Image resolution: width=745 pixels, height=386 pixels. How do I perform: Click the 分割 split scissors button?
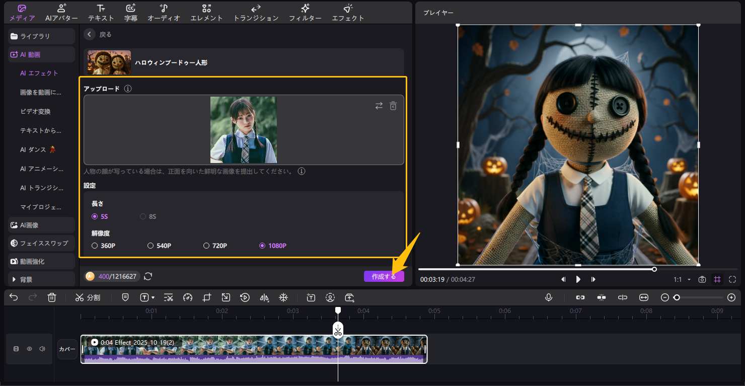click(x=88, y=297)
